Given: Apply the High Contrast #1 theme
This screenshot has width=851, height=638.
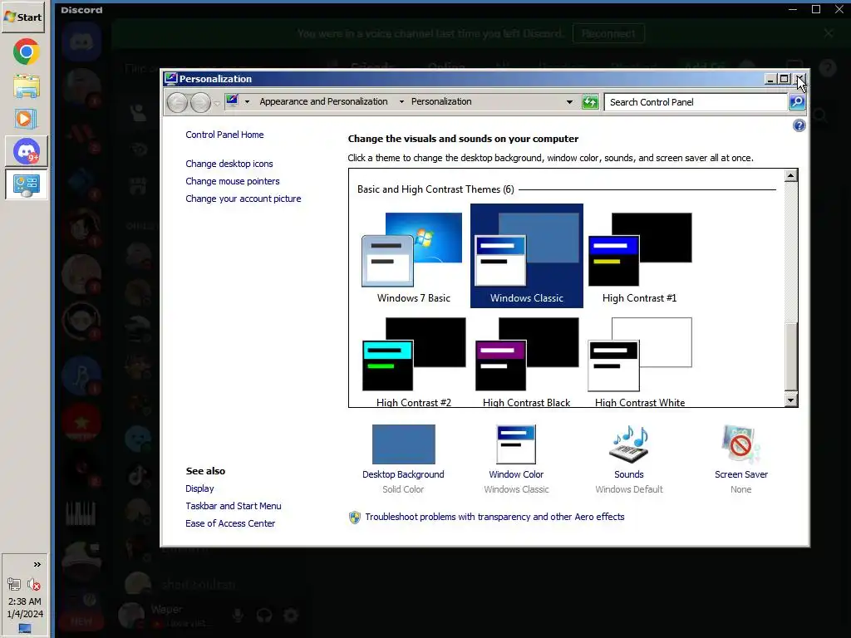Looking at the screenshot, I should tap(639, 256).
